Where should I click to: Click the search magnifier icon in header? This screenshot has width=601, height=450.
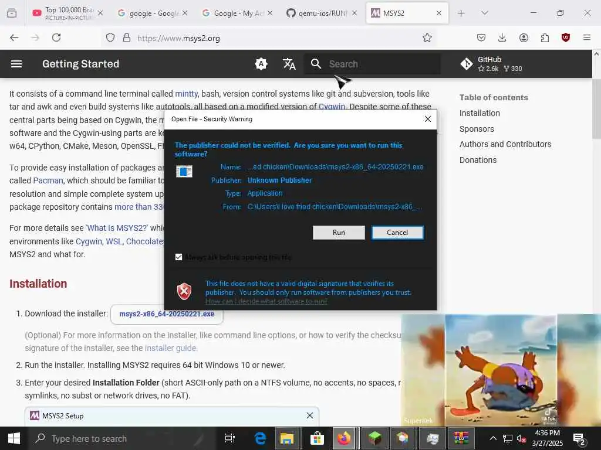pos(316,64)
